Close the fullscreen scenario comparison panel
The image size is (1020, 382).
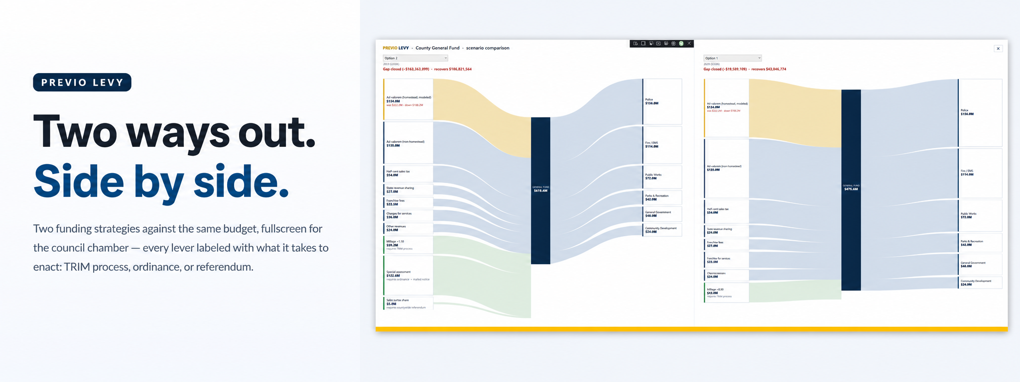tap(998, 49)
